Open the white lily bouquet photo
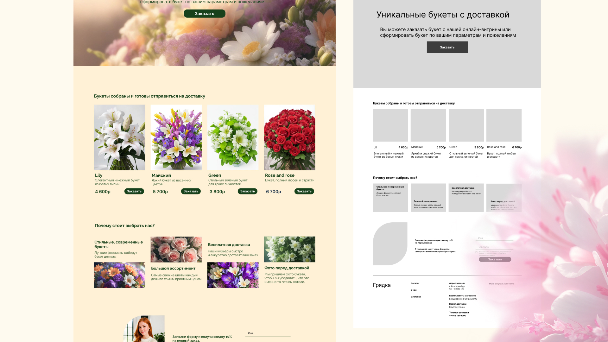 coord(119,137)
